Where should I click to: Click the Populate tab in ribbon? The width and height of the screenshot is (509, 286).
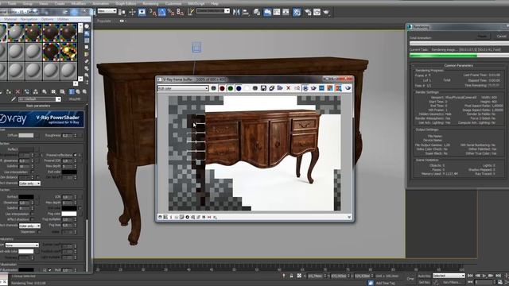pos(104,21)
